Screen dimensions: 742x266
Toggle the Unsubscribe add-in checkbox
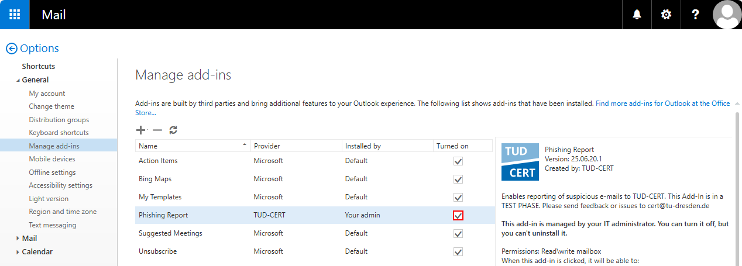click(x=458, y=251)
